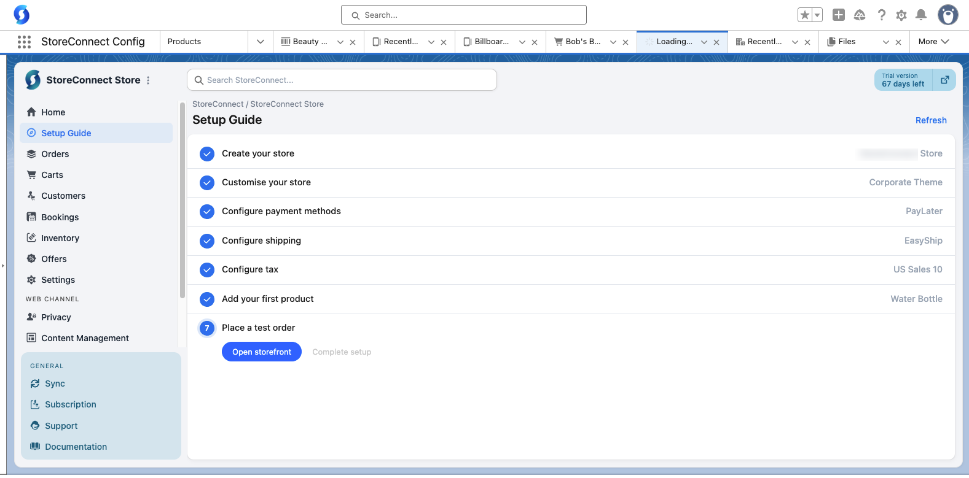Switch to the Bob's B... tab
This screenshot has height=478, width=969.
point(578,42)
